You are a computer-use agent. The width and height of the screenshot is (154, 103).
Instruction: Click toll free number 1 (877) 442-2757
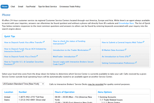31,97
